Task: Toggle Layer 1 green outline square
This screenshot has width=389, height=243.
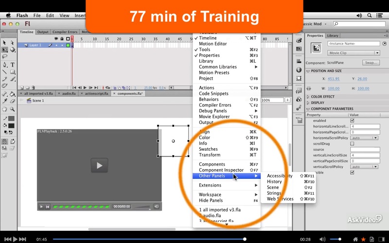Action: click(68, 45)
